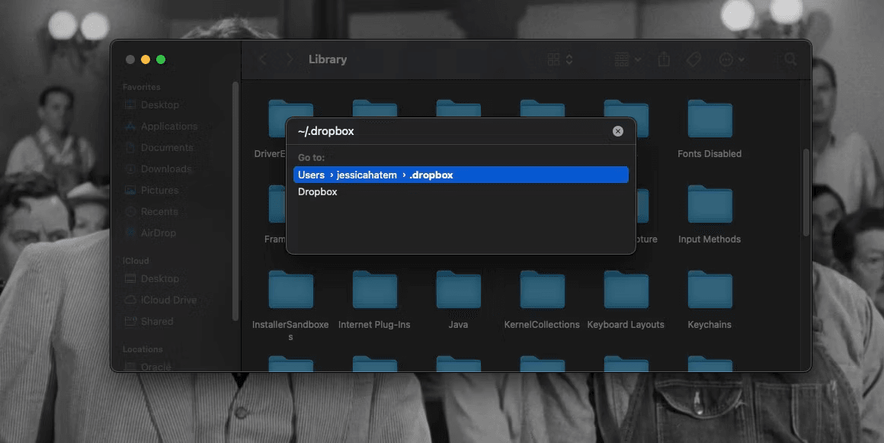Clear the Go to path field
The image size is (884, 443).
[618, 131]
